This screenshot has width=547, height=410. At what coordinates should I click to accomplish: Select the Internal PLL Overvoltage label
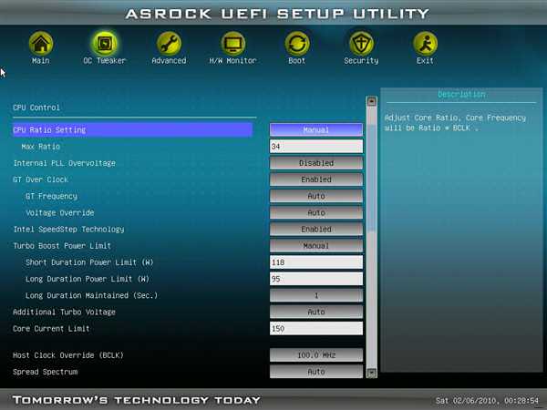(64, 163)
